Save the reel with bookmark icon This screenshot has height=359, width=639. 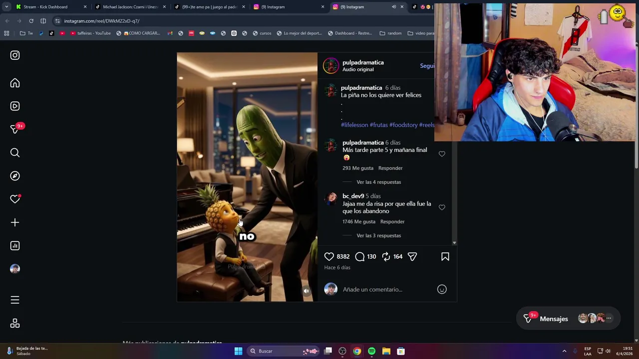coord(445,256)
